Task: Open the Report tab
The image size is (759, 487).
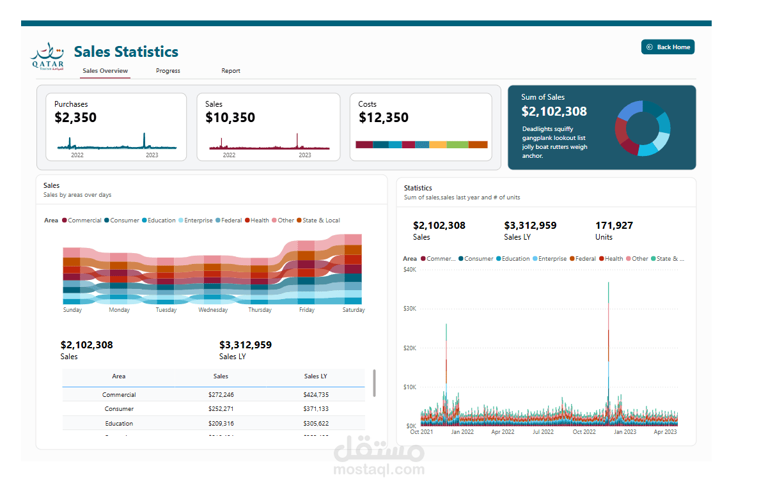Action: [230, 70]
